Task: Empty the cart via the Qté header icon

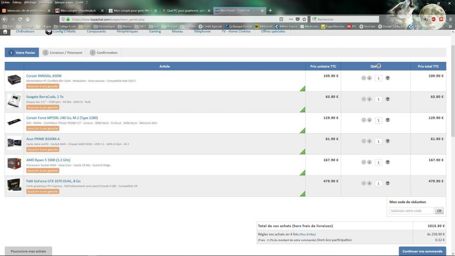Action: point(379,66)
